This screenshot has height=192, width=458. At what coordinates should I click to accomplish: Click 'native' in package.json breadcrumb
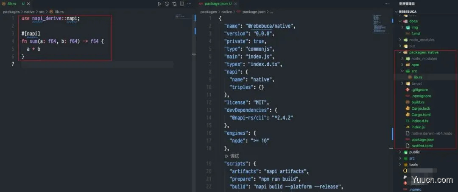coord(226,12)
